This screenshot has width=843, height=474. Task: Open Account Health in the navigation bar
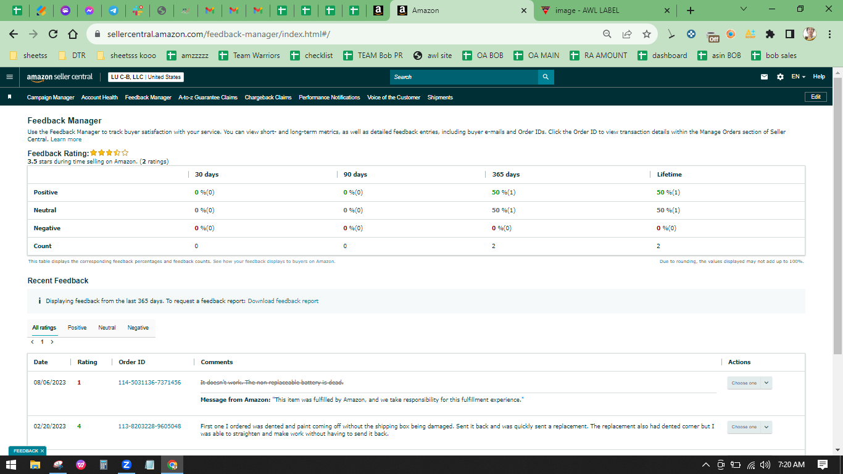tap(99, 98)
